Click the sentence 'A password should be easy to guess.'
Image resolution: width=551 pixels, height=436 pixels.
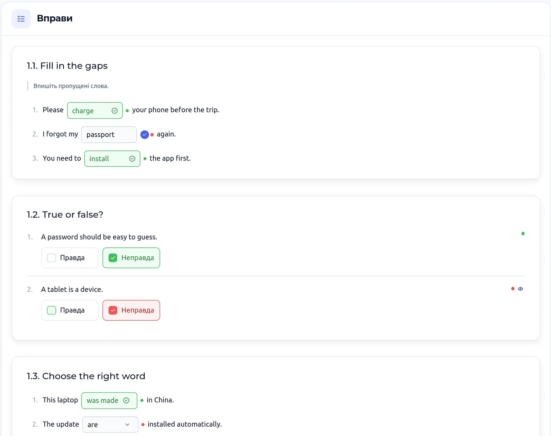[99, 237]
